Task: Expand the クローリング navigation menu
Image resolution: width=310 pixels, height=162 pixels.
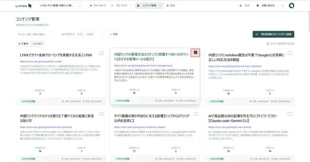Action: (121, 5)
